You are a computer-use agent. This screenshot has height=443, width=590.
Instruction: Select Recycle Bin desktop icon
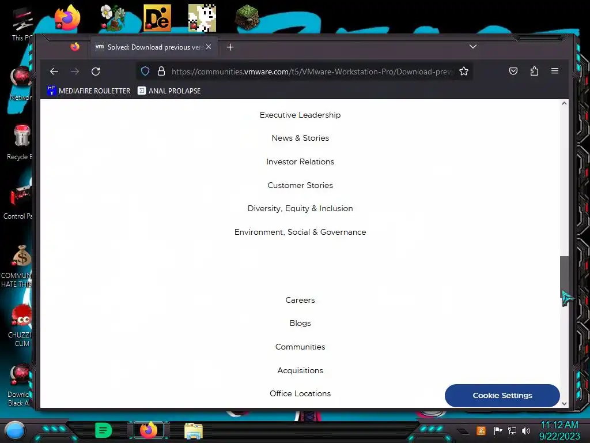click(x=21, y=142)
